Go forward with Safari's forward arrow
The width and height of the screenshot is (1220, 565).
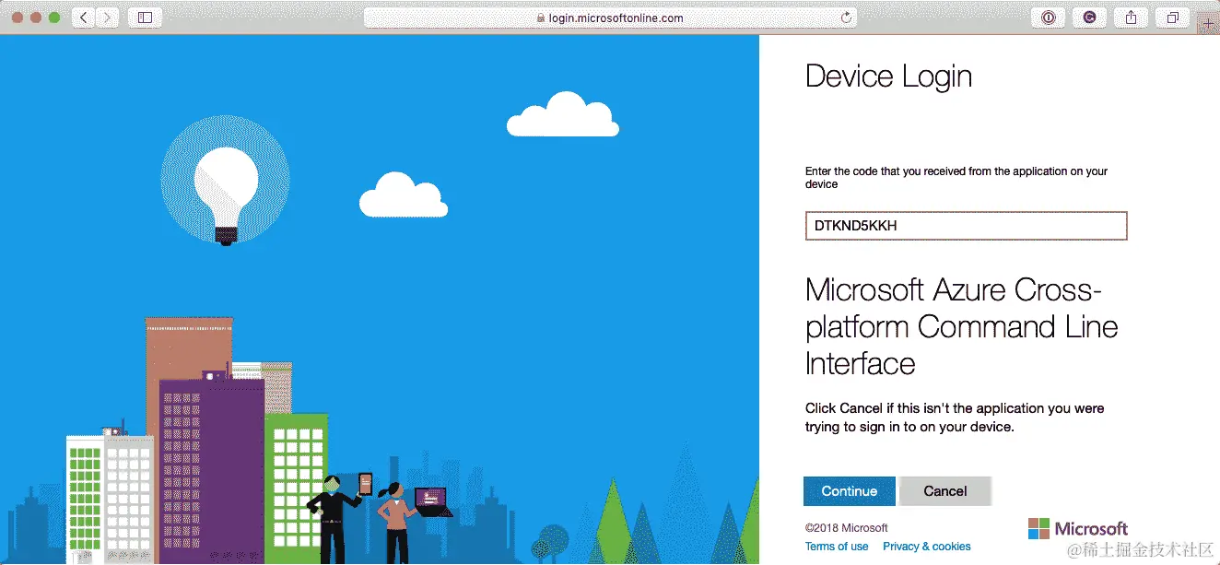pos(108,18)
